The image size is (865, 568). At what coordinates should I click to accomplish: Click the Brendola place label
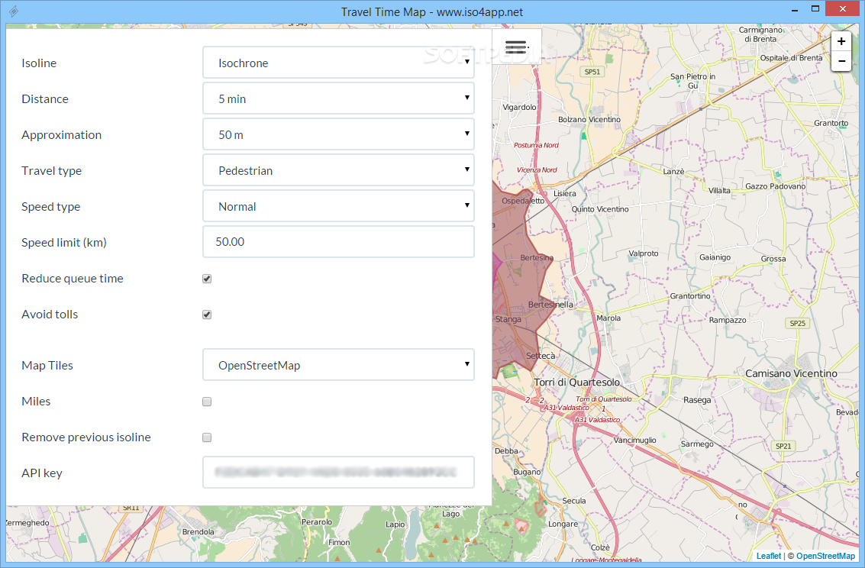pos(198,531)
